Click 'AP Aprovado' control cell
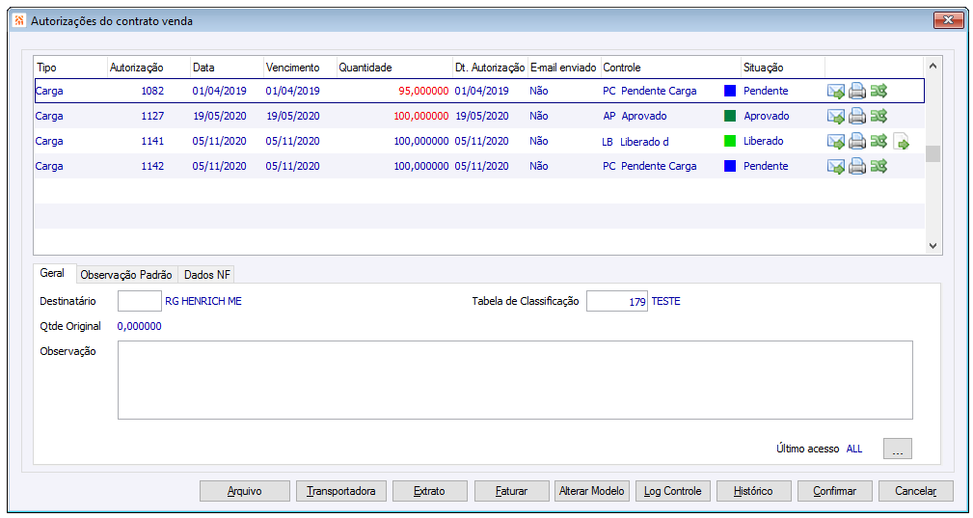 [x=635, y=116]
